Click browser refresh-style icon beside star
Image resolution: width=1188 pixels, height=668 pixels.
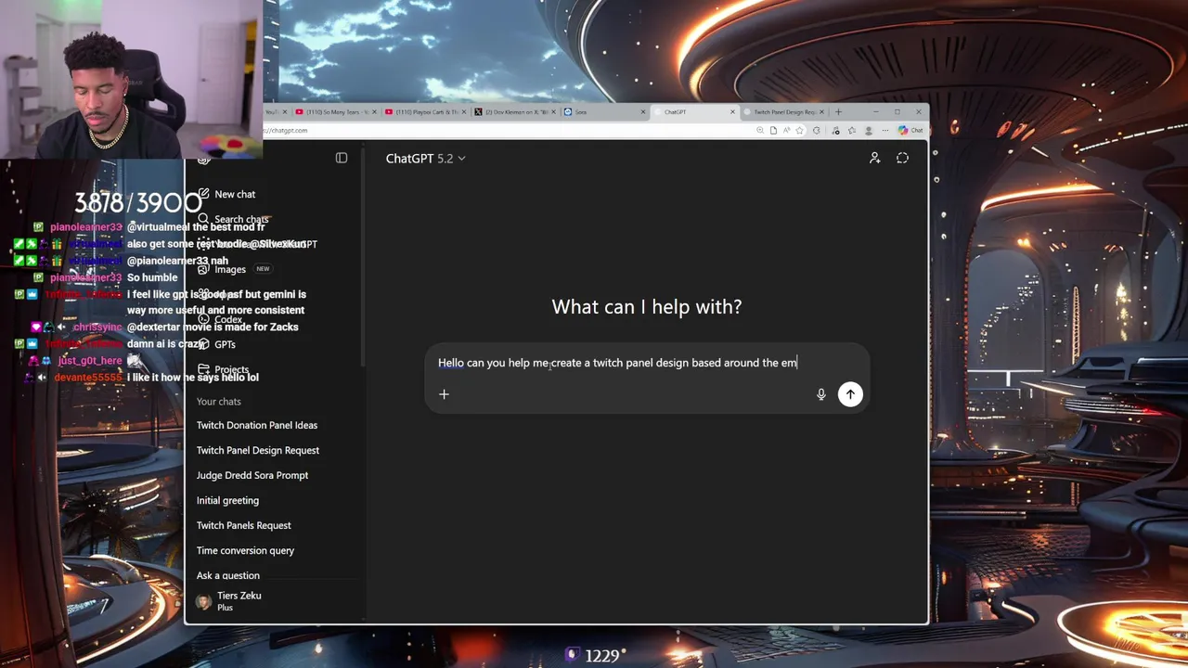click(x=817, y=130)
